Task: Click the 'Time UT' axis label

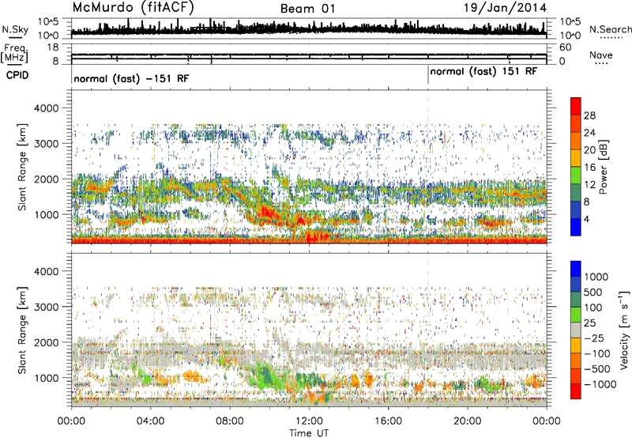Action: [309, 433]
